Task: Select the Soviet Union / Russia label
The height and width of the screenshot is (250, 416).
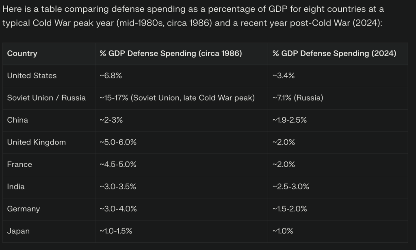Action: (x=46, y=98)
